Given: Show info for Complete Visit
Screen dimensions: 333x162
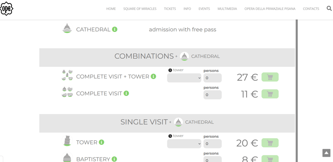Looking at the screenshot, I should pyautogui.click(x=126, y=93).
